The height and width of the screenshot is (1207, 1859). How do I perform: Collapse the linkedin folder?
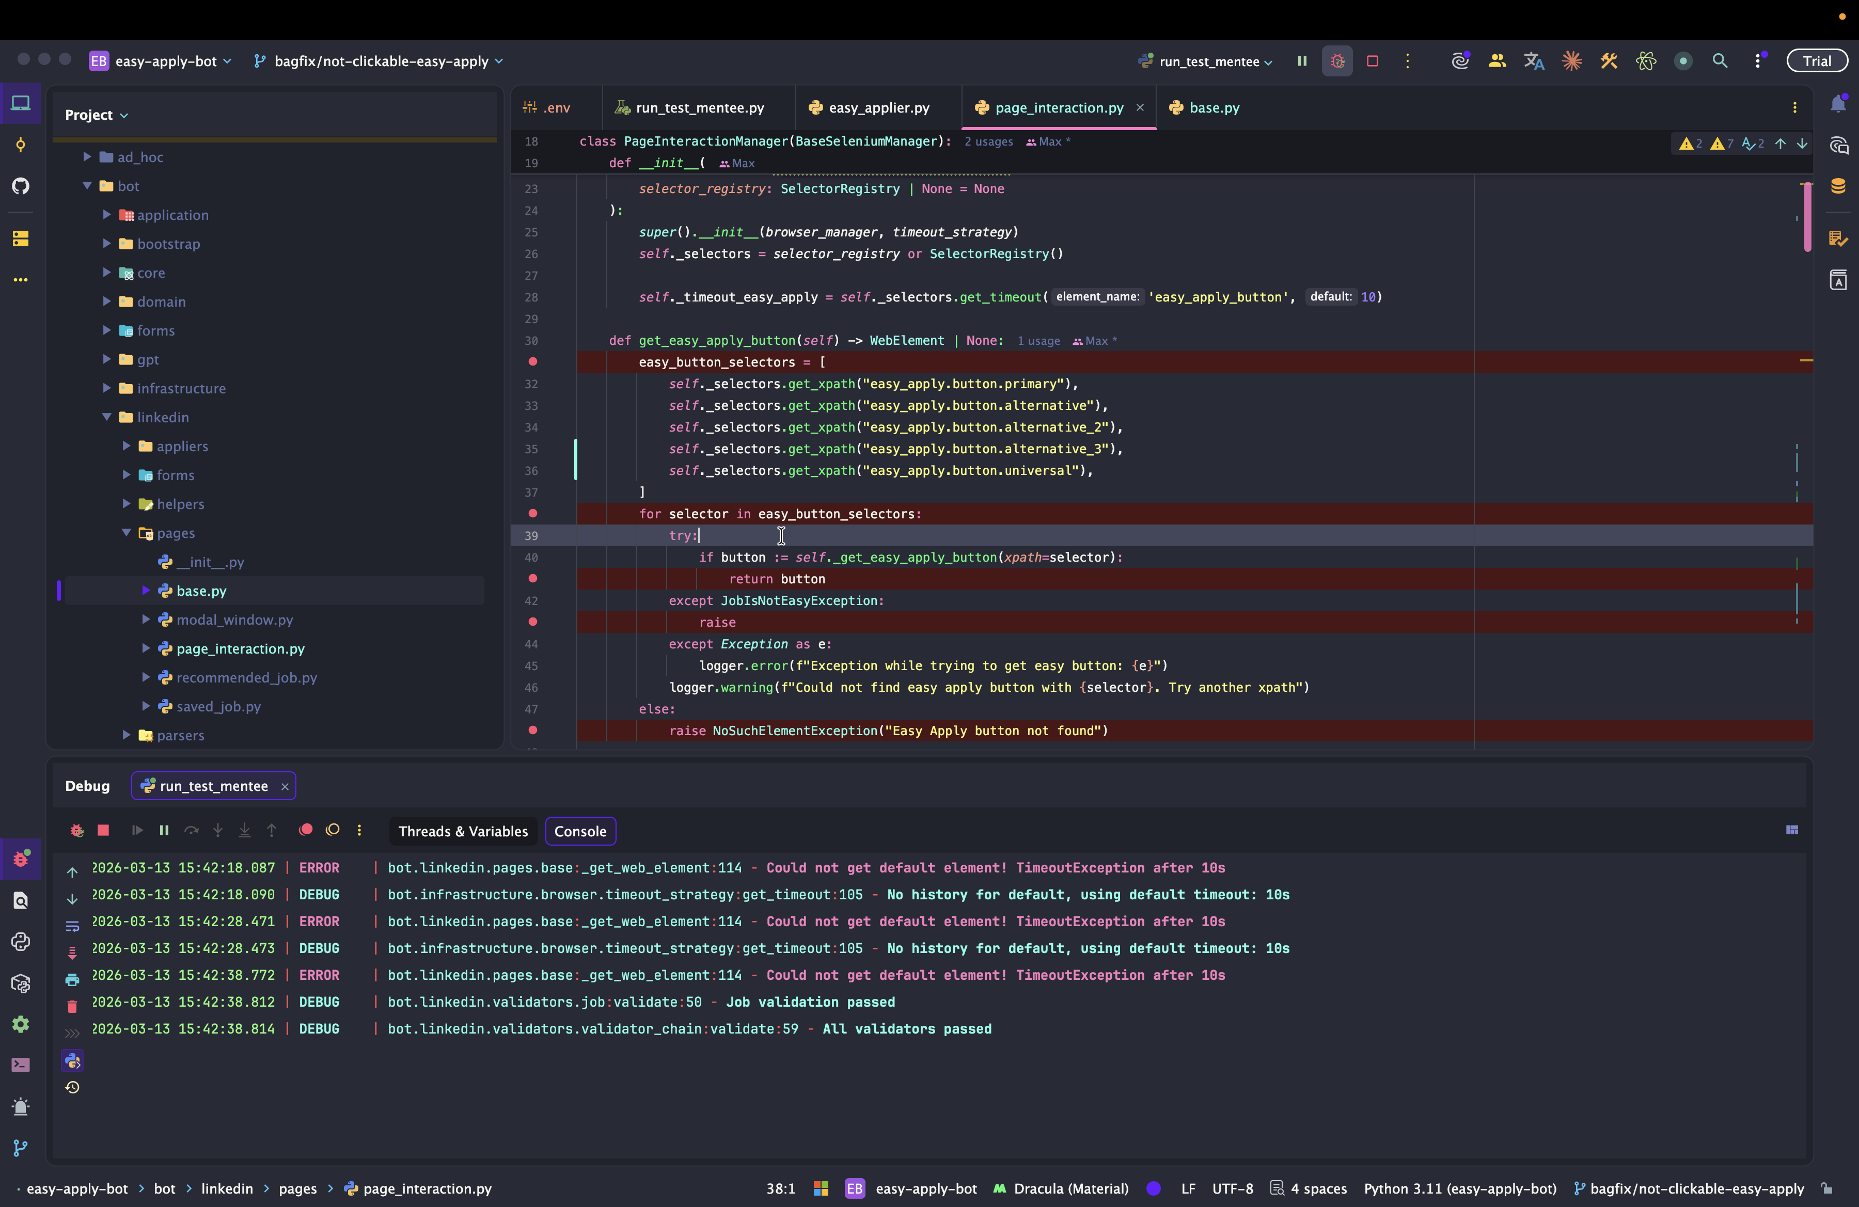coord(107,417)
